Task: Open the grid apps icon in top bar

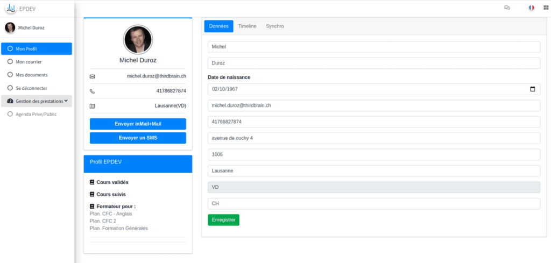Action: [546, 8]
